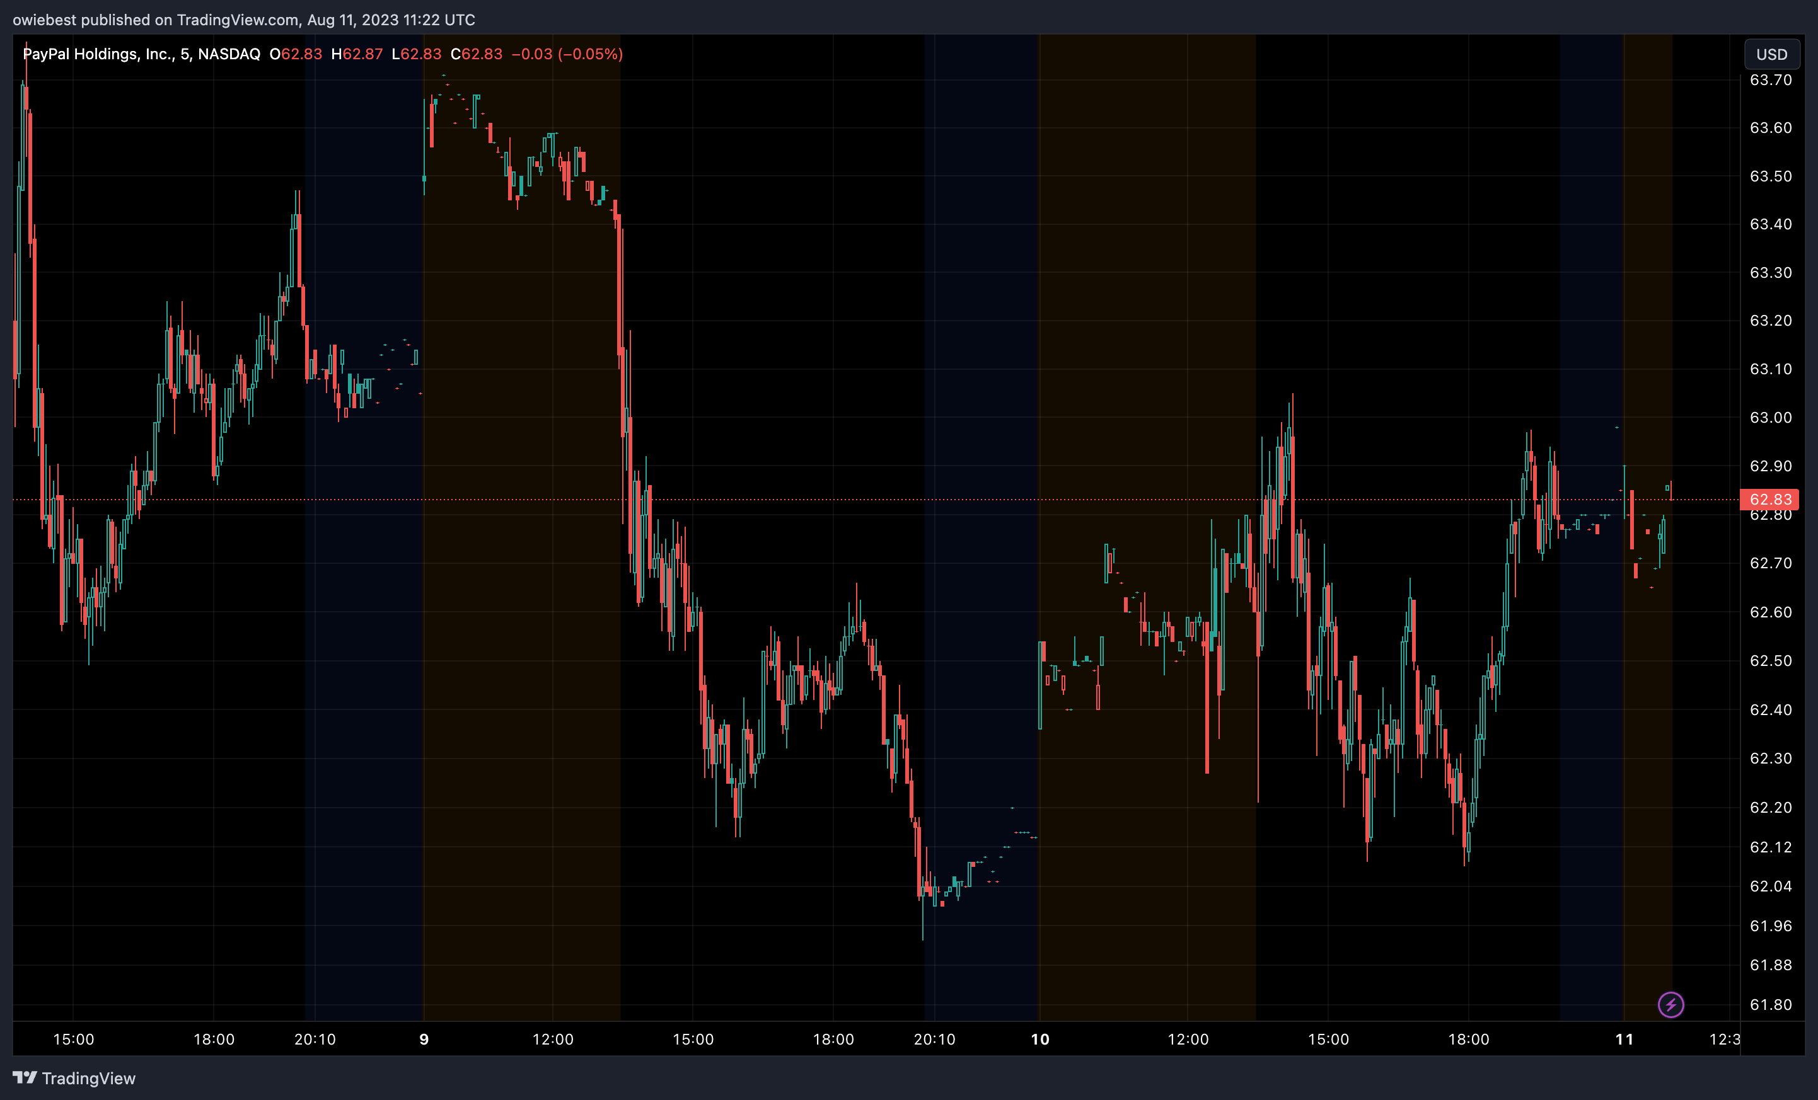This screenshot has width=1818, height=1100.
Task: Click the bold 10 date label on time axis
Action: (x=1040, y=1040)
